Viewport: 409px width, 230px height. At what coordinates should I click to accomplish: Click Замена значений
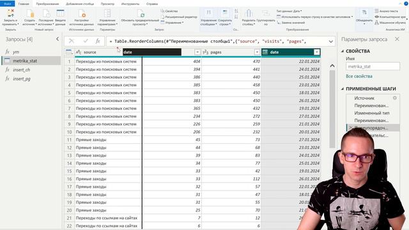coord(291,23)
